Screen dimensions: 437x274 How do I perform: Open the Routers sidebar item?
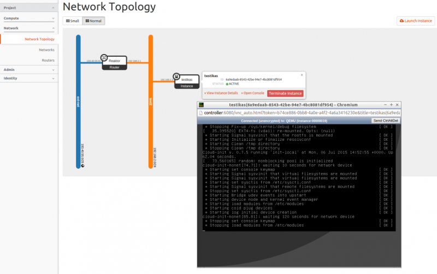[48, 60]
